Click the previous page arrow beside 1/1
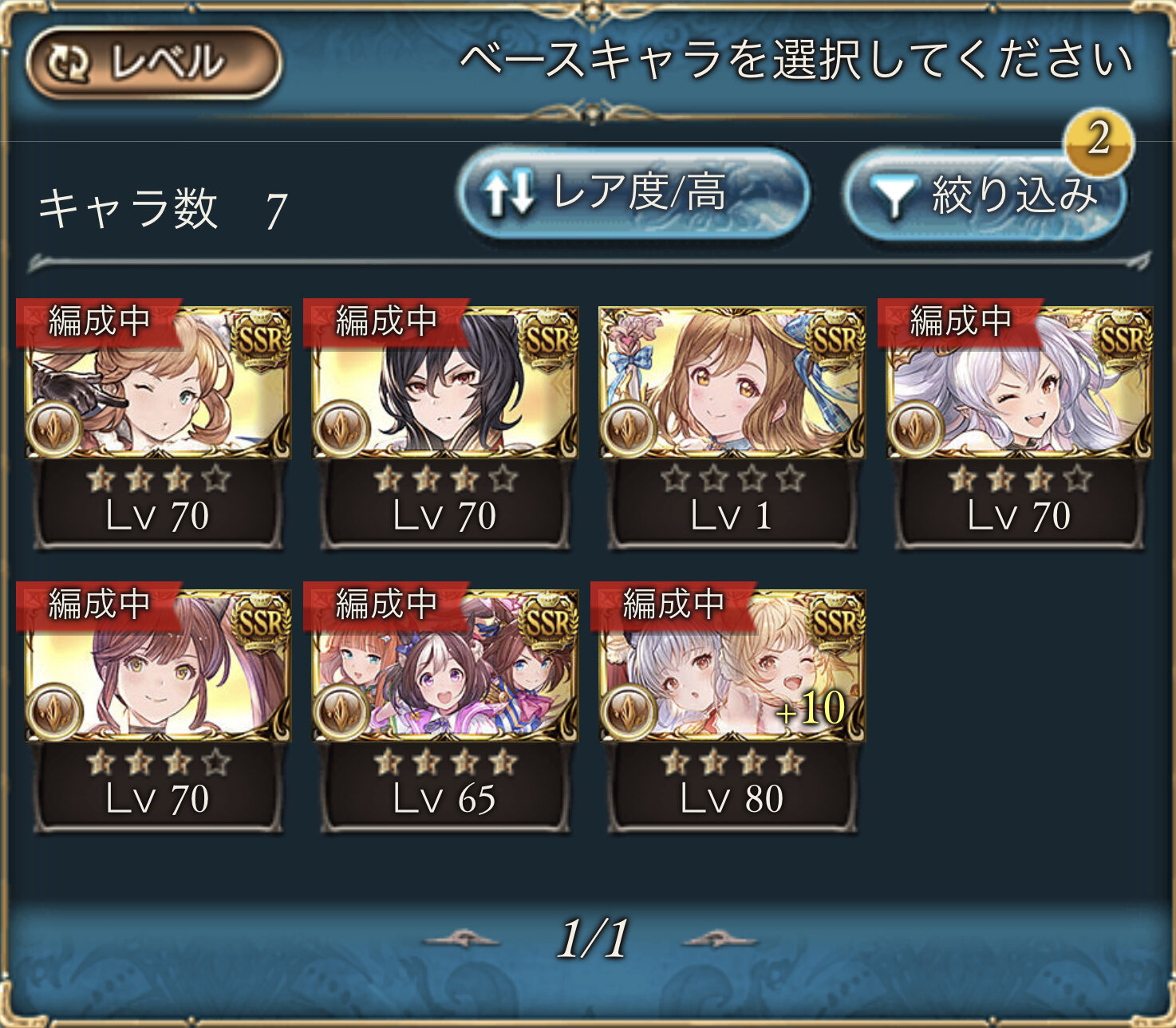The image size is (1176, 1028). [x=461, y=939]
